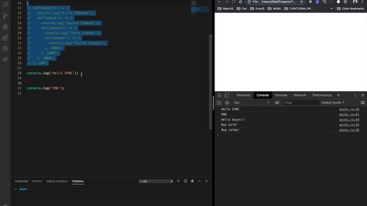Image resolution: width=367 pixels, height=206 pixels.
Task: Click browser Back arrow
Action: [219, 2]
